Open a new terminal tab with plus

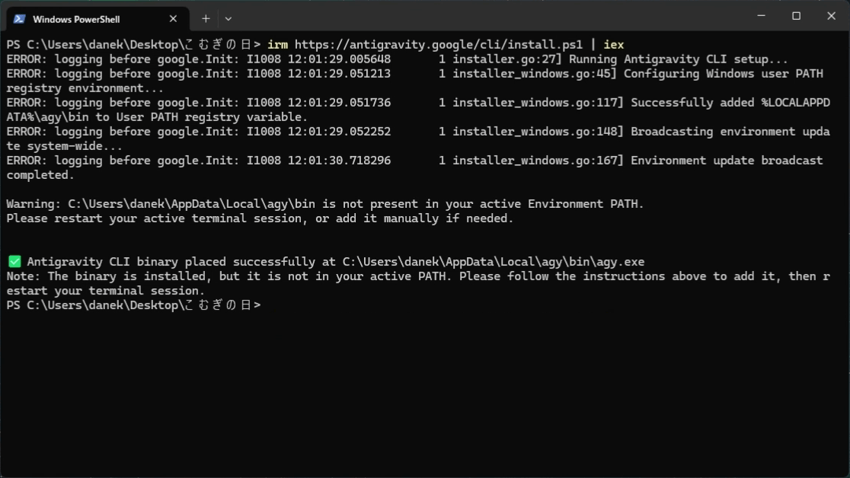pyautogui.click(x=206, y=19)
